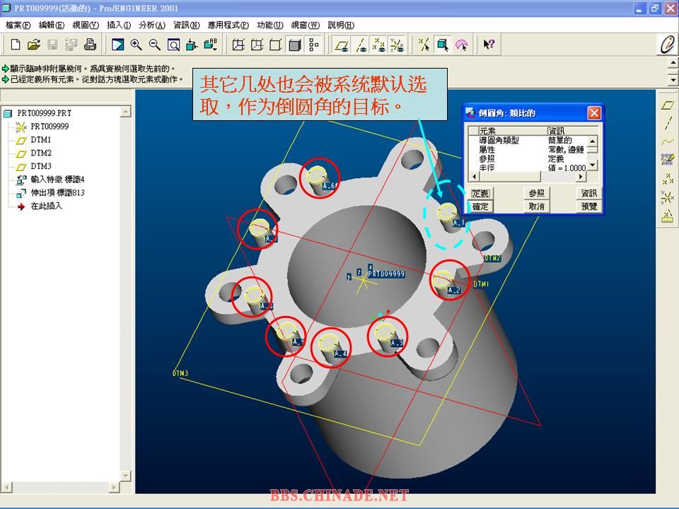Select the 在此插入 (Insert Here) marker
The height and width of the screenshot is (509, 679).
(x=47, y=206)
